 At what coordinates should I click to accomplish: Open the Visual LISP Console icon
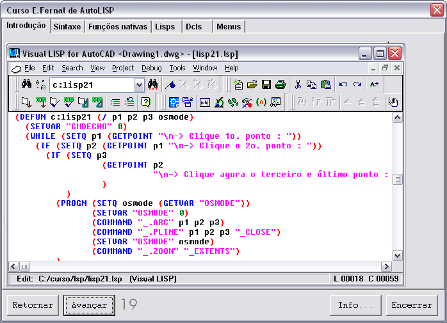point(205,102)
